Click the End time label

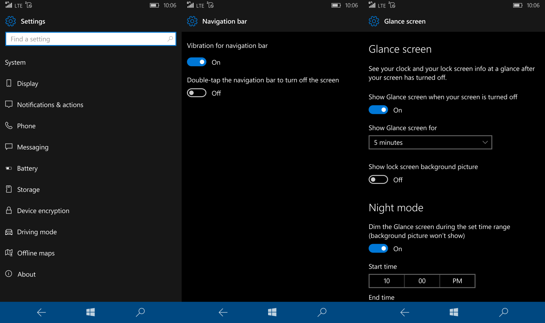pos(381,297)
